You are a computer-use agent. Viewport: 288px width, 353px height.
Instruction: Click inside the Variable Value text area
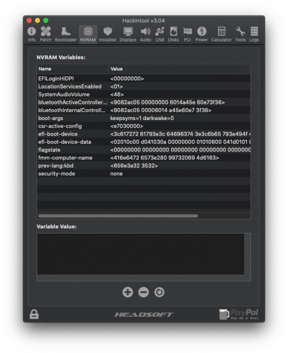pyautogui.click(x=140, y=254)
